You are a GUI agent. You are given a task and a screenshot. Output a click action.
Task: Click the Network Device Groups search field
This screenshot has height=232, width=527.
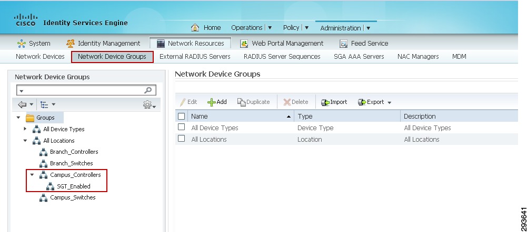point(86,90)
